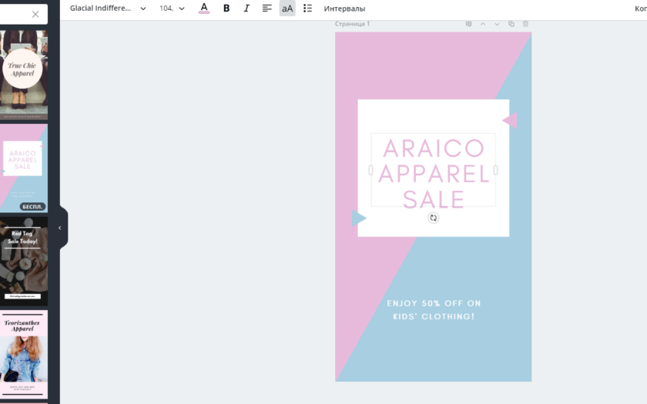
Task: Toggle bulleted list formatting
Action: (307, 8)
